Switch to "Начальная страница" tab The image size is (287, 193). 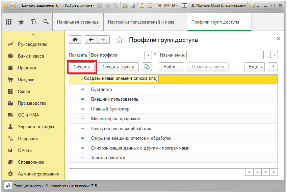(78, 22)
